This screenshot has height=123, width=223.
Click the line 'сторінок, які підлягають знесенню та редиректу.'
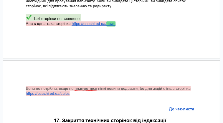[x=69, y=6]
